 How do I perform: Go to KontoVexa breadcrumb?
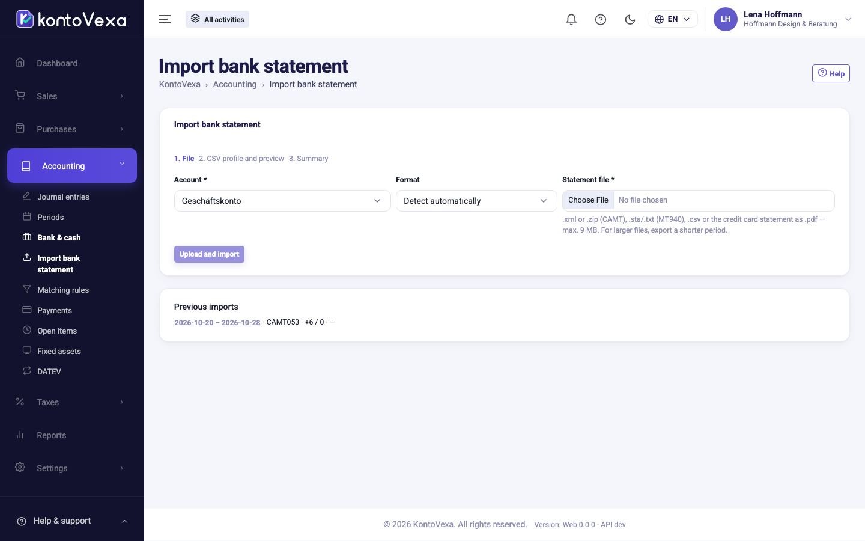(180, 84)
